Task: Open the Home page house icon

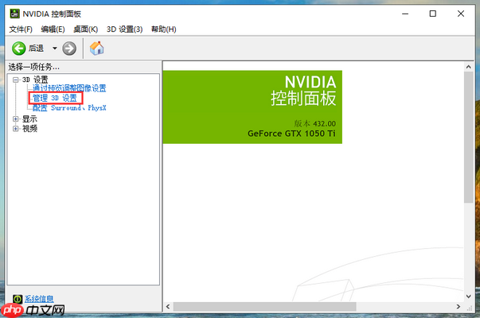Action: [97, 48]
